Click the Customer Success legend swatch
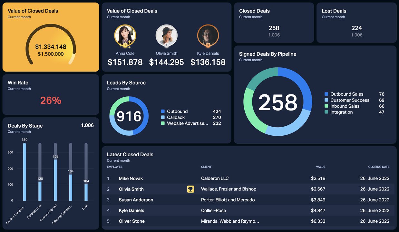Image resolution: width=399 pixels, height=232 pixels. click(326, 100)
